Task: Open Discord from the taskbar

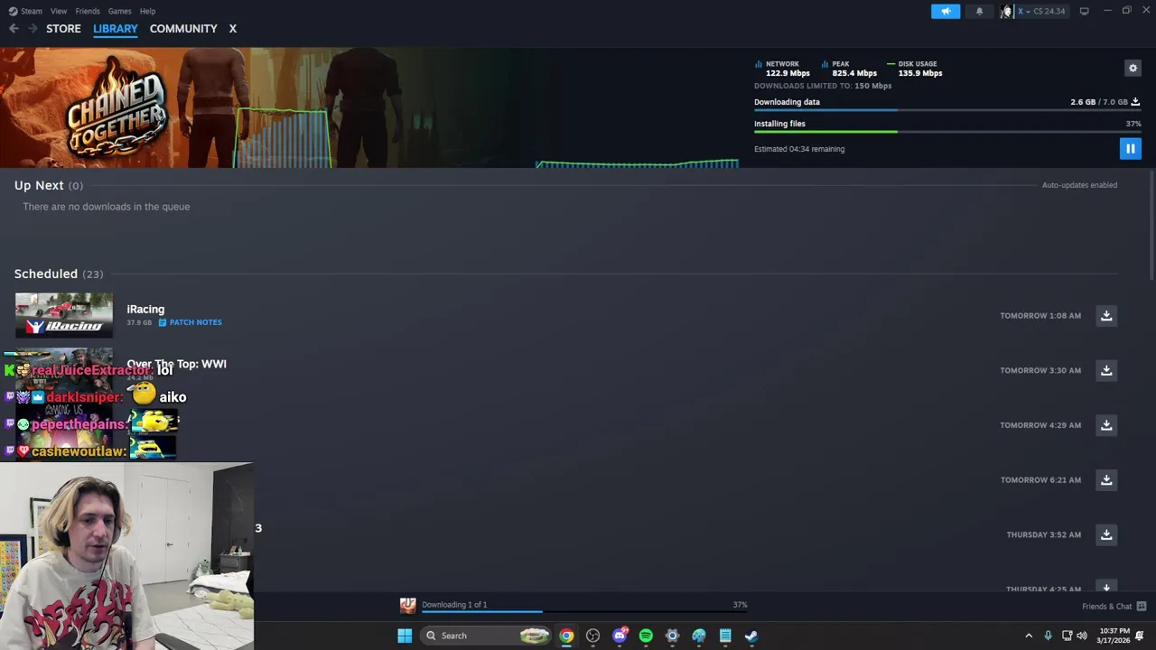Action: 620,636
